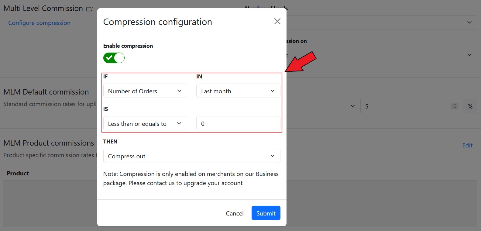The width and height of the screenshot is (481, 231).
Task: Expand the Number of levels dropdown
Action: [380, 22]
